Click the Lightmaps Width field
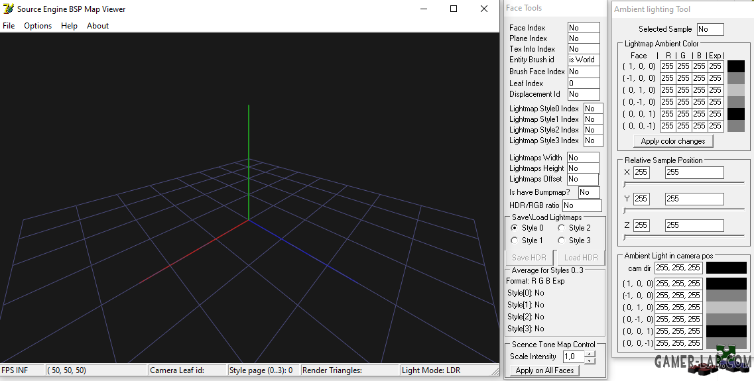Image resolution: width=754 pixels, height=381 pixels. pos(584,158)
